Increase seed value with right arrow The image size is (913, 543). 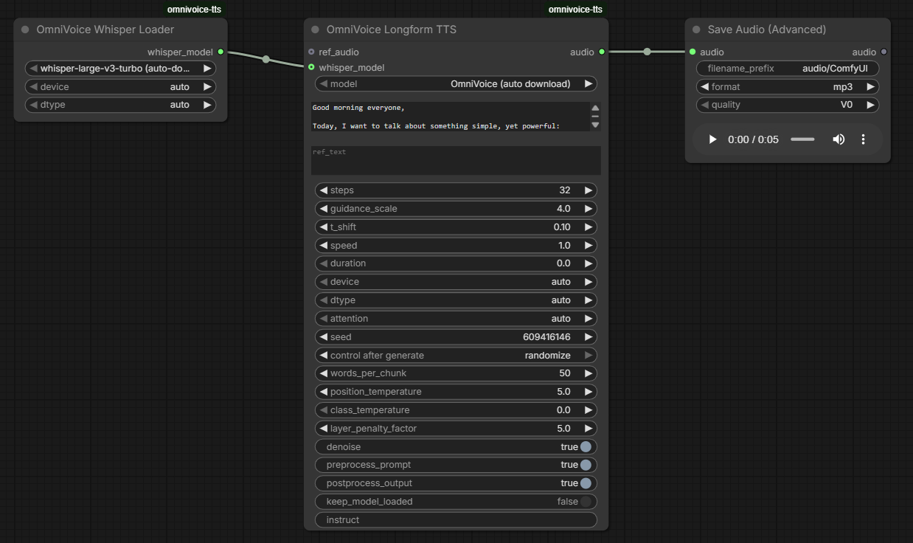[589, 337]
